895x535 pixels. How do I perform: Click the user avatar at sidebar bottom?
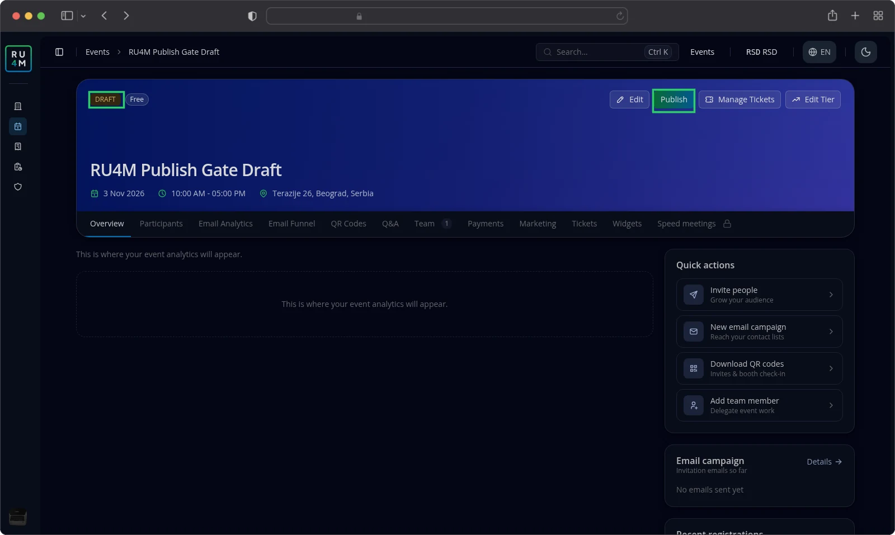pyautogui.click(x=18, y=517)
